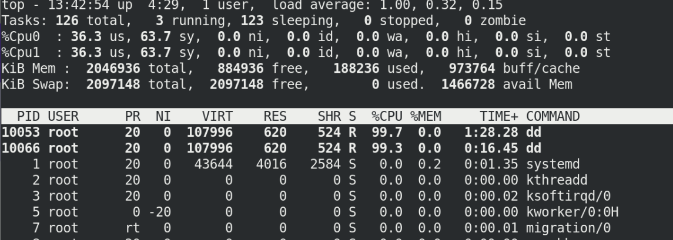Screen dimensions: 673x240
Task: Click the 43644 VIRT value for systemd
Action: tap(213, 164)
